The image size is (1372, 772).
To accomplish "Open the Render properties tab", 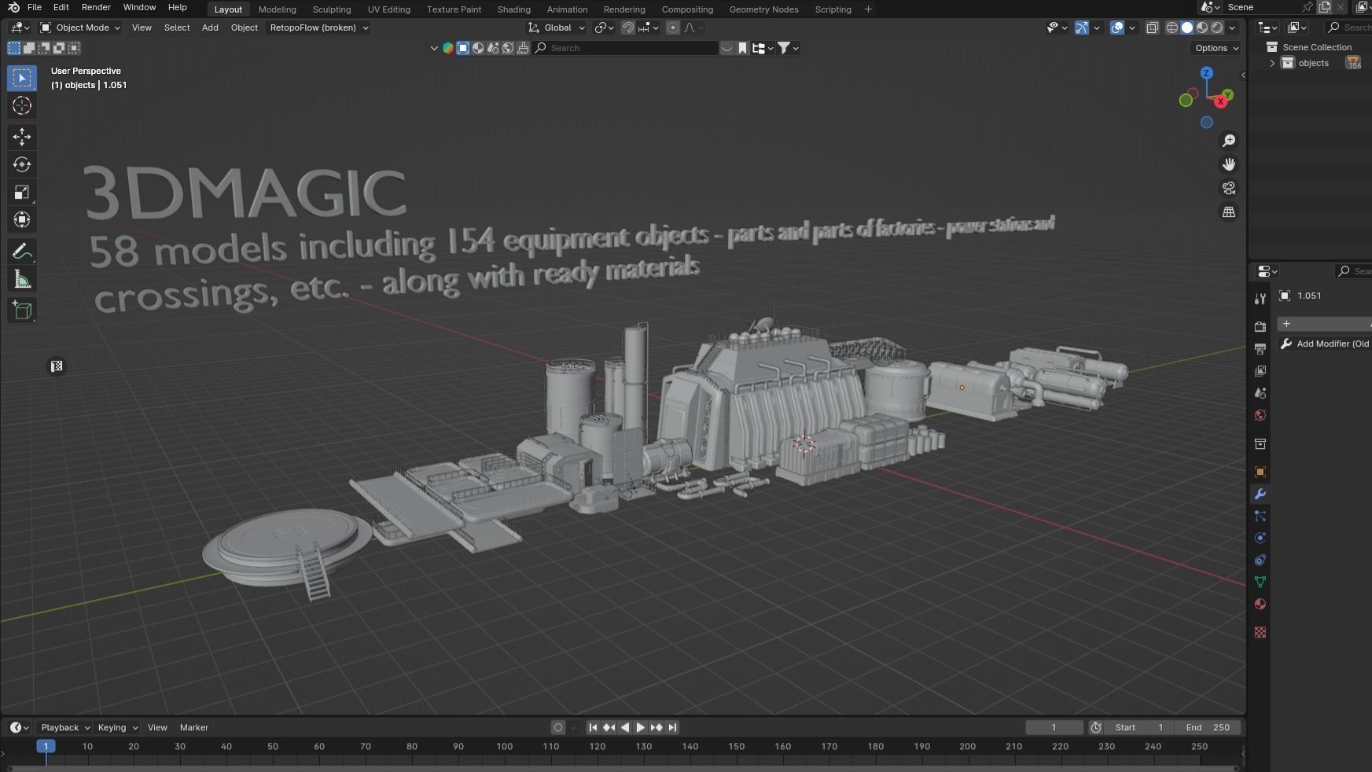I will point(1260,326).
